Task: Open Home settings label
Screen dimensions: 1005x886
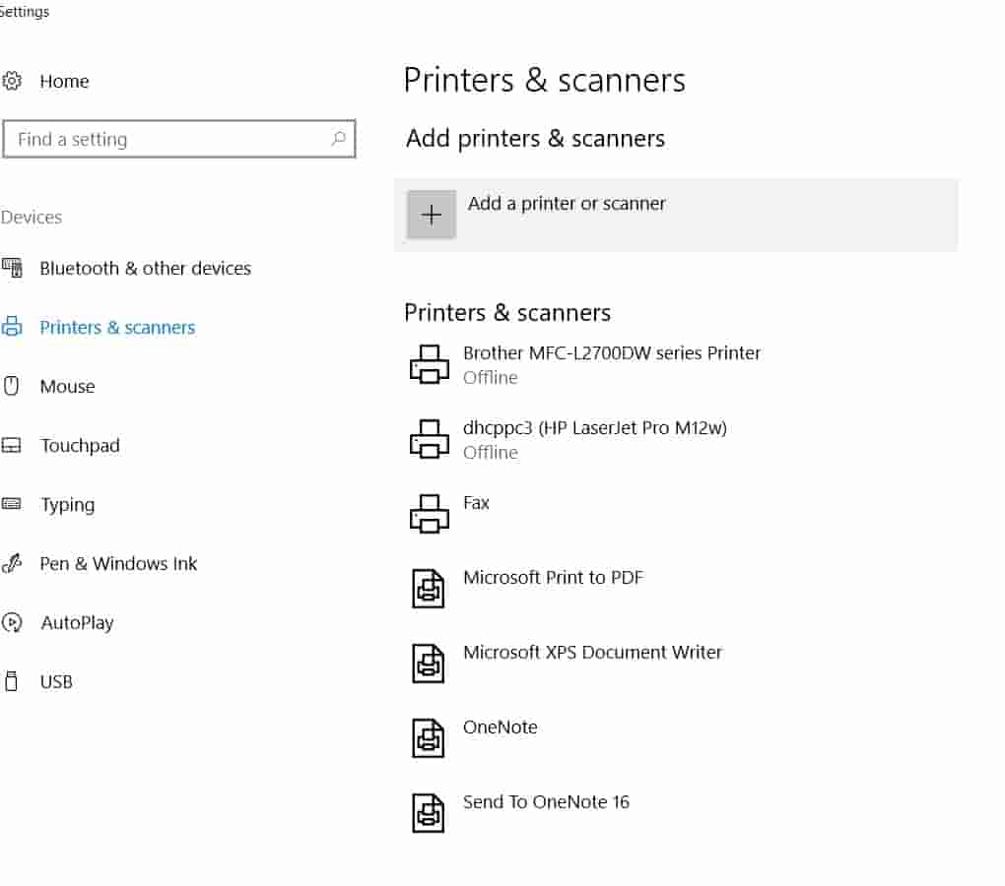Action: point(64,82)
